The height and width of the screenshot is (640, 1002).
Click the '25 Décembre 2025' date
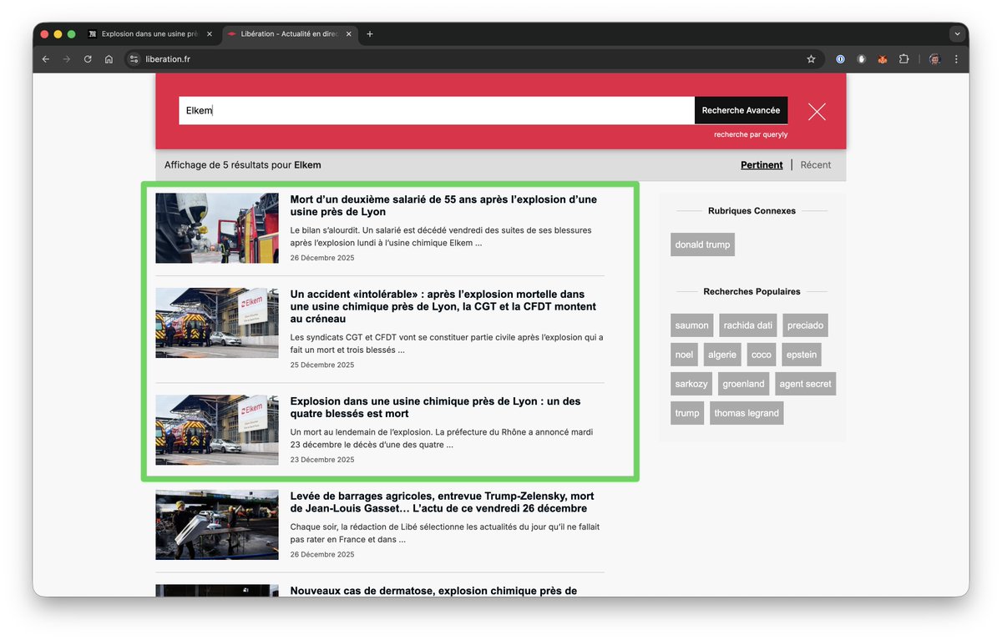[322, 365]
